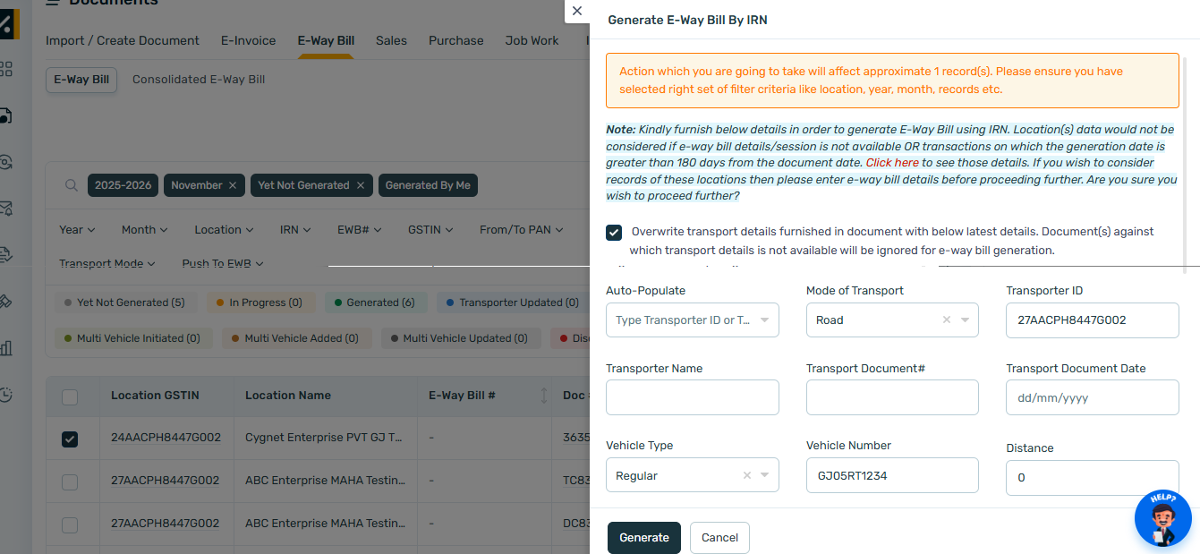
Task: Click the Transport Document Date field
Action: pyautogui.click(x=1092, y=397)
